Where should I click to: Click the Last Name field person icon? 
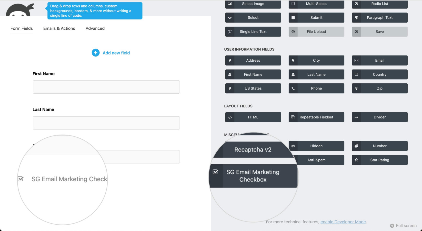tap(293, 74)
